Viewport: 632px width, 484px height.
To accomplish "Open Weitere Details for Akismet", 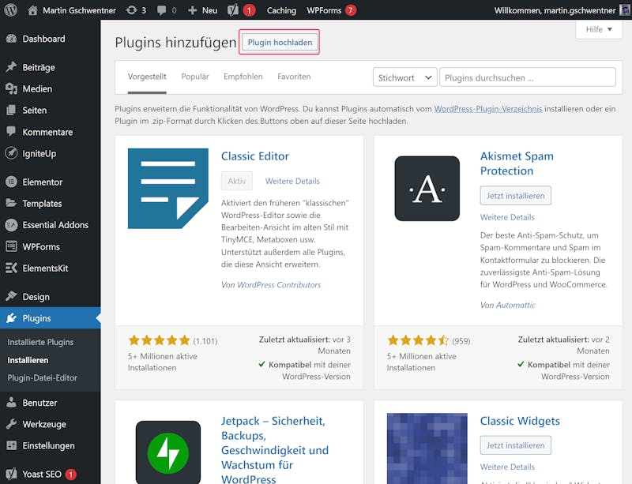I will tap(507, 217).
